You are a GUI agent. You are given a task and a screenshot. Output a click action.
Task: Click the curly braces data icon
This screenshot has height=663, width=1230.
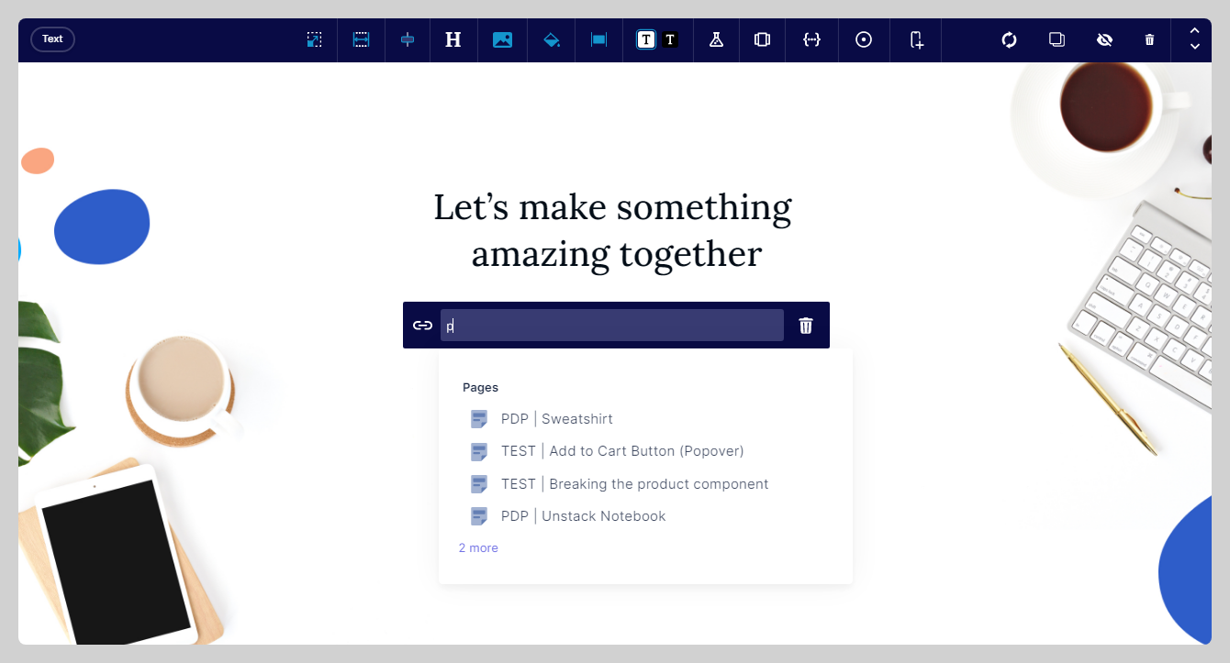click(x=811, y=39)
